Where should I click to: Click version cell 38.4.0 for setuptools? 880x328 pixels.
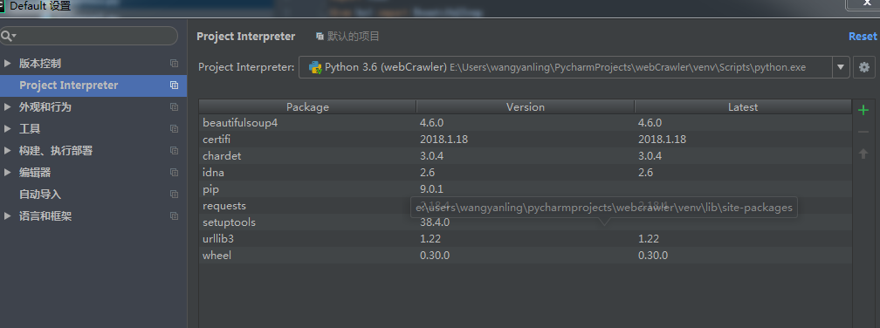point(435,222)
